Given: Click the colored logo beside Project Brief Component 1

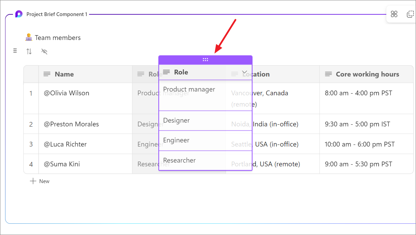Looking at the screenshot, I should 18,14.
